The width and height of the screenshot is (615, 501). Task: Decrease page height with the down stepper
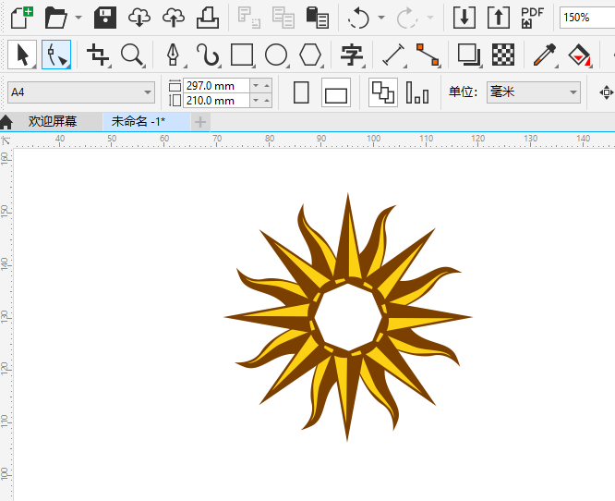pyautogui.click(x=256, y=101)
